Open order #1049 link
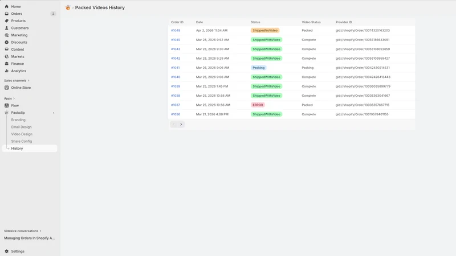Image resolution: width=456 pixels, height=256 pixels. click(x=176, y=31)
